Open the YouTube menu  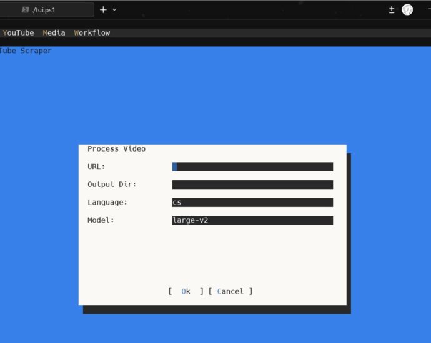click(18, 33)
